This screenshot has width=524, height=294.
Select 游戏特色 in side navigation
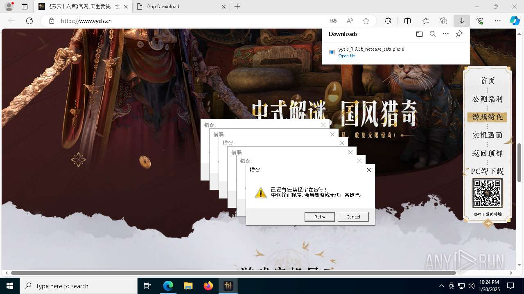click(487, 117)
